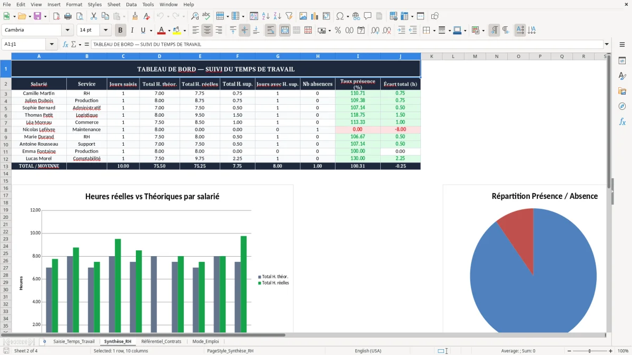Click the Print icon
The image size is (632, 355).
(x=67, y=16)
